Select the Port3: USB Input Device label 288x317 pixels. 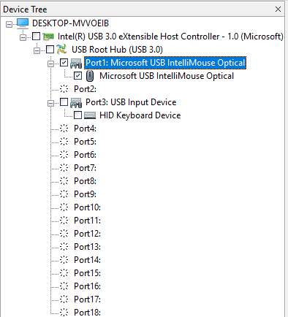coord(131,102)
